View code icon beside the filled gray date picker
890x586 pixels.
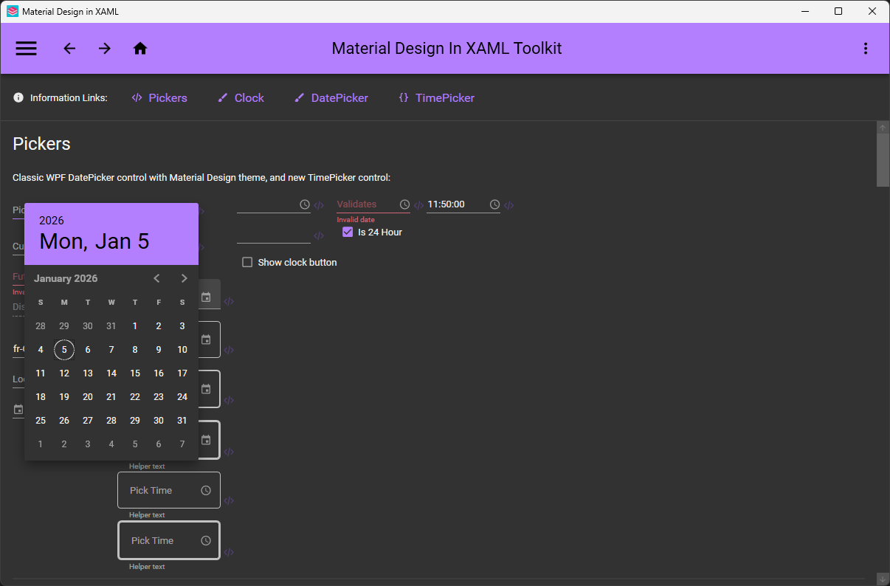click(x=229, y=301)
